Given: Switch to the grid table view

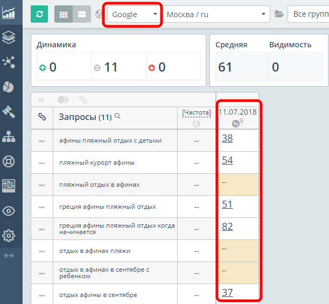Looking at the screenshot, I should click(64, 14).
